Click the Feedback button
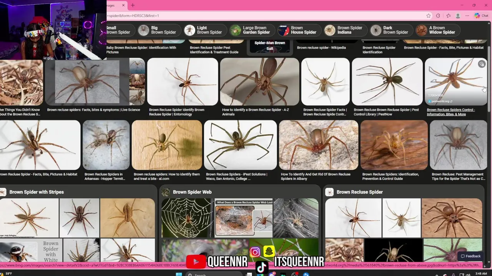 (471, 256)
